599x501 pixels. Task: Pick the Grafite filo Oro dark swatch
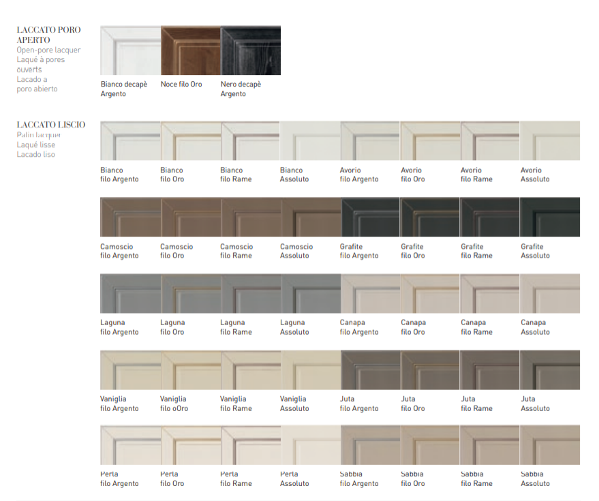click(430, 217)
